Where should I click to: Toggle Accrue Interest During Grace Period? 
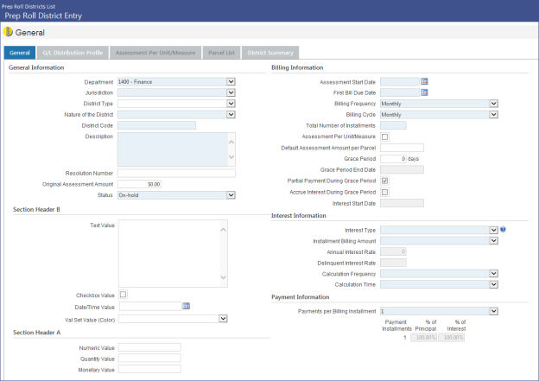point(385,192)
